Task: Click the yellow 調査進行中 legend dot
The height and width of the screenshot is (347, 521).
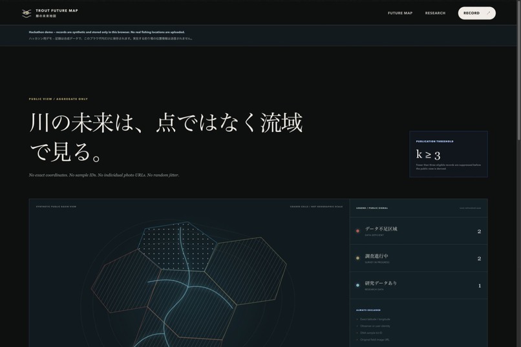Action: click(x=358, y=258)
